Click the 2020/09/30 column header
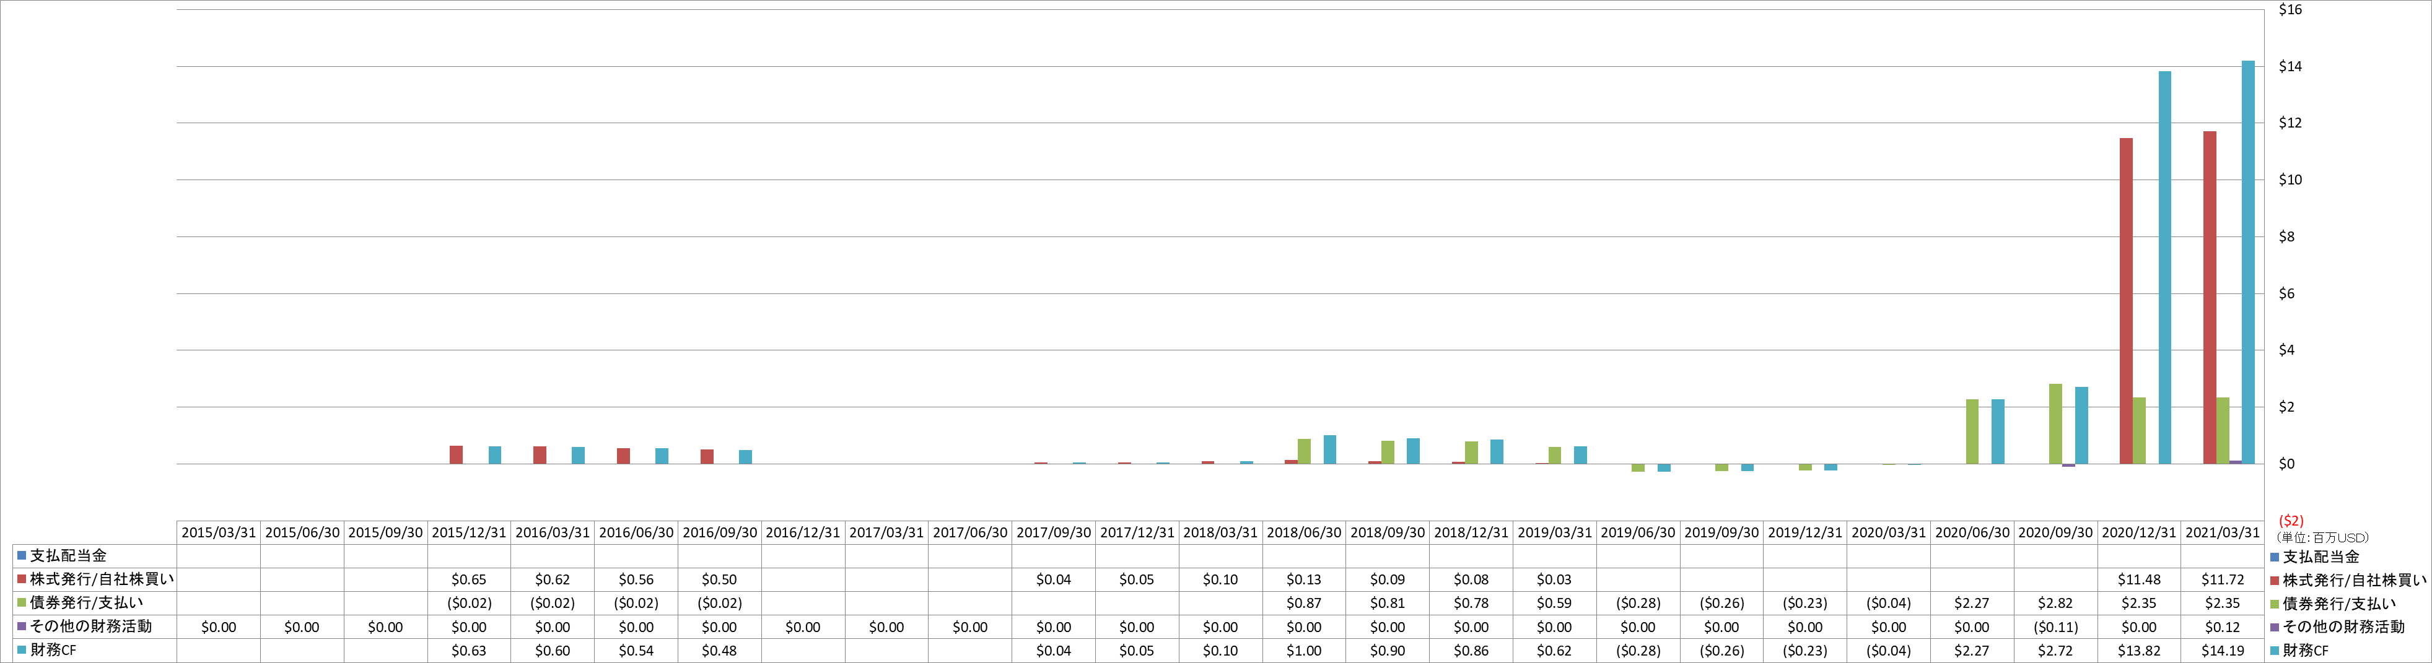Image resolution: width=2432 pixels, height=663 pixels. pos(2055,533)
